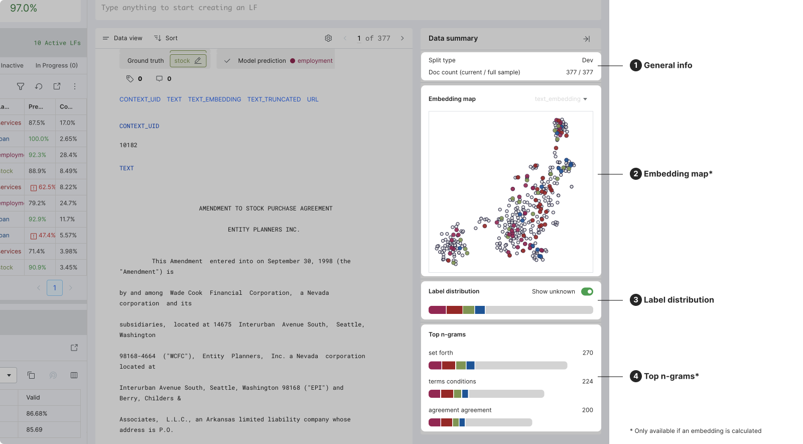Click the 'agreement agreement' n-gram bar
Image resolution: width=803 pixels, height=444 pixels.
[x=480, y=422]
